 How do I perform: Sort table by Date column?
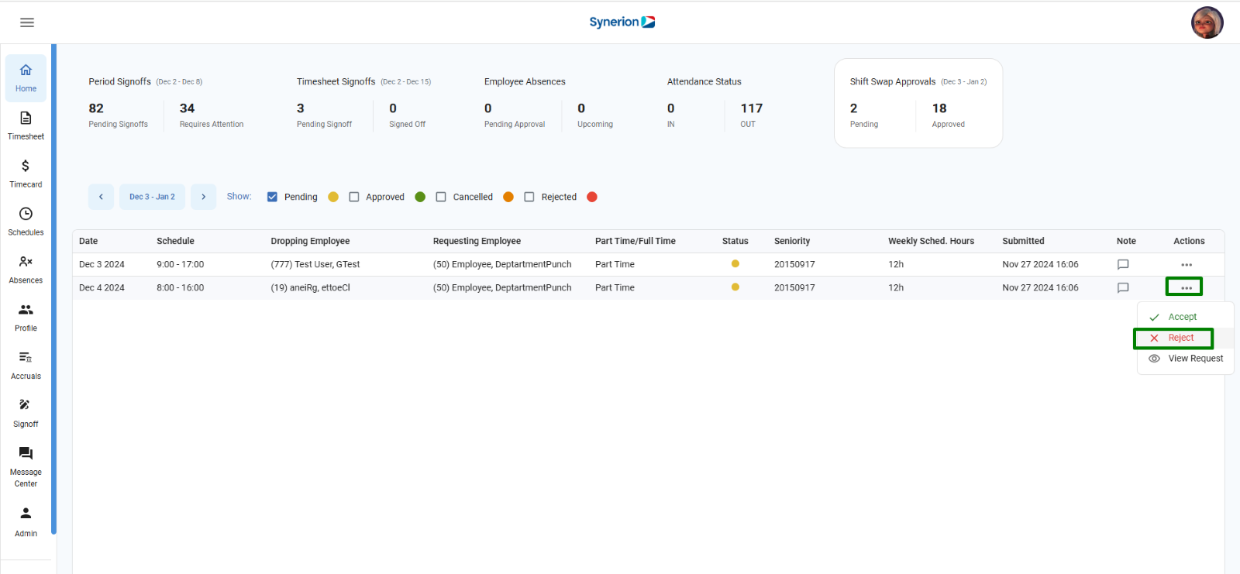coord(88,241)
